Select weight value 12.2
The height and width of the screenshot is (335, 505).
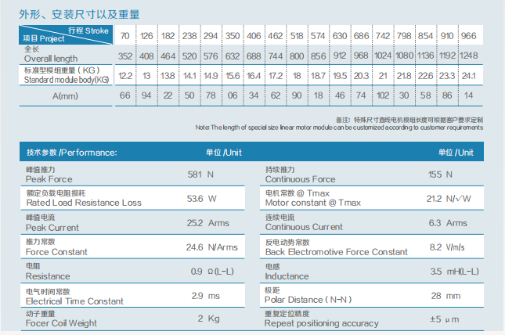tap(125, 76)
